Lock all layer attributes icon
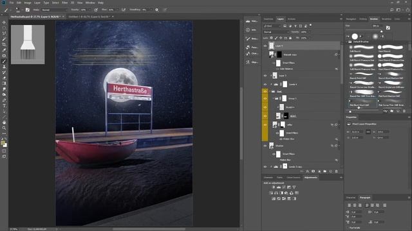This screenshot has height=231, width=412. coord(290,38)
